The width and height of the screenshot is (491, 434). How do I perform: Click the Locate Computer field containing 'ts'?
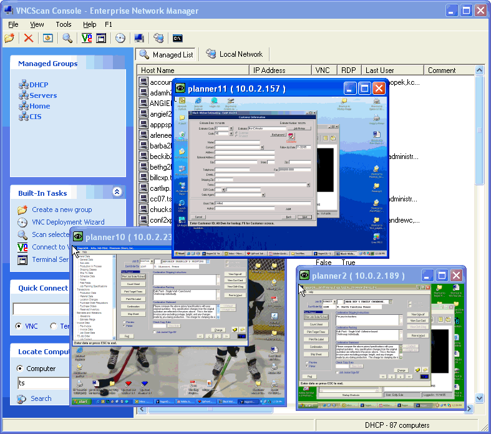click(x=44, y=383)
